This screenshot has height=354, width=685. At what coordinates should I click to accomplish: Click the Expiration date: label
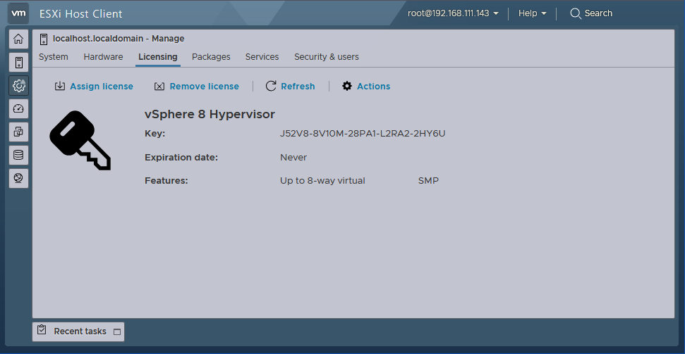point(181,158)
